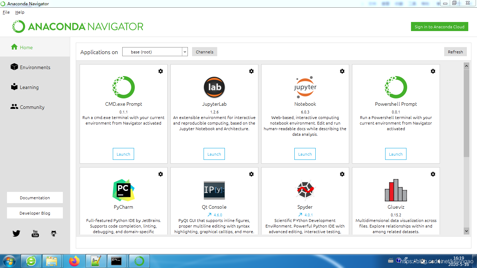Open the Documentation link
The width and height of the screenshot is (477, 268).
35,198
